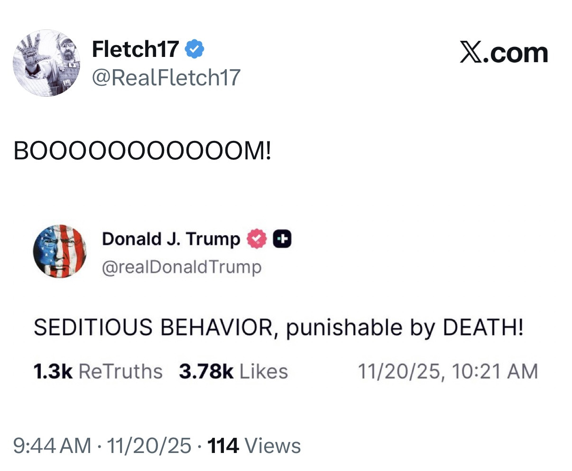The height and width of the screenshot is (471, 572).
Task: Open the @realDonaldTrump handle
Action: pyautogui.click(x=182, y=267)
